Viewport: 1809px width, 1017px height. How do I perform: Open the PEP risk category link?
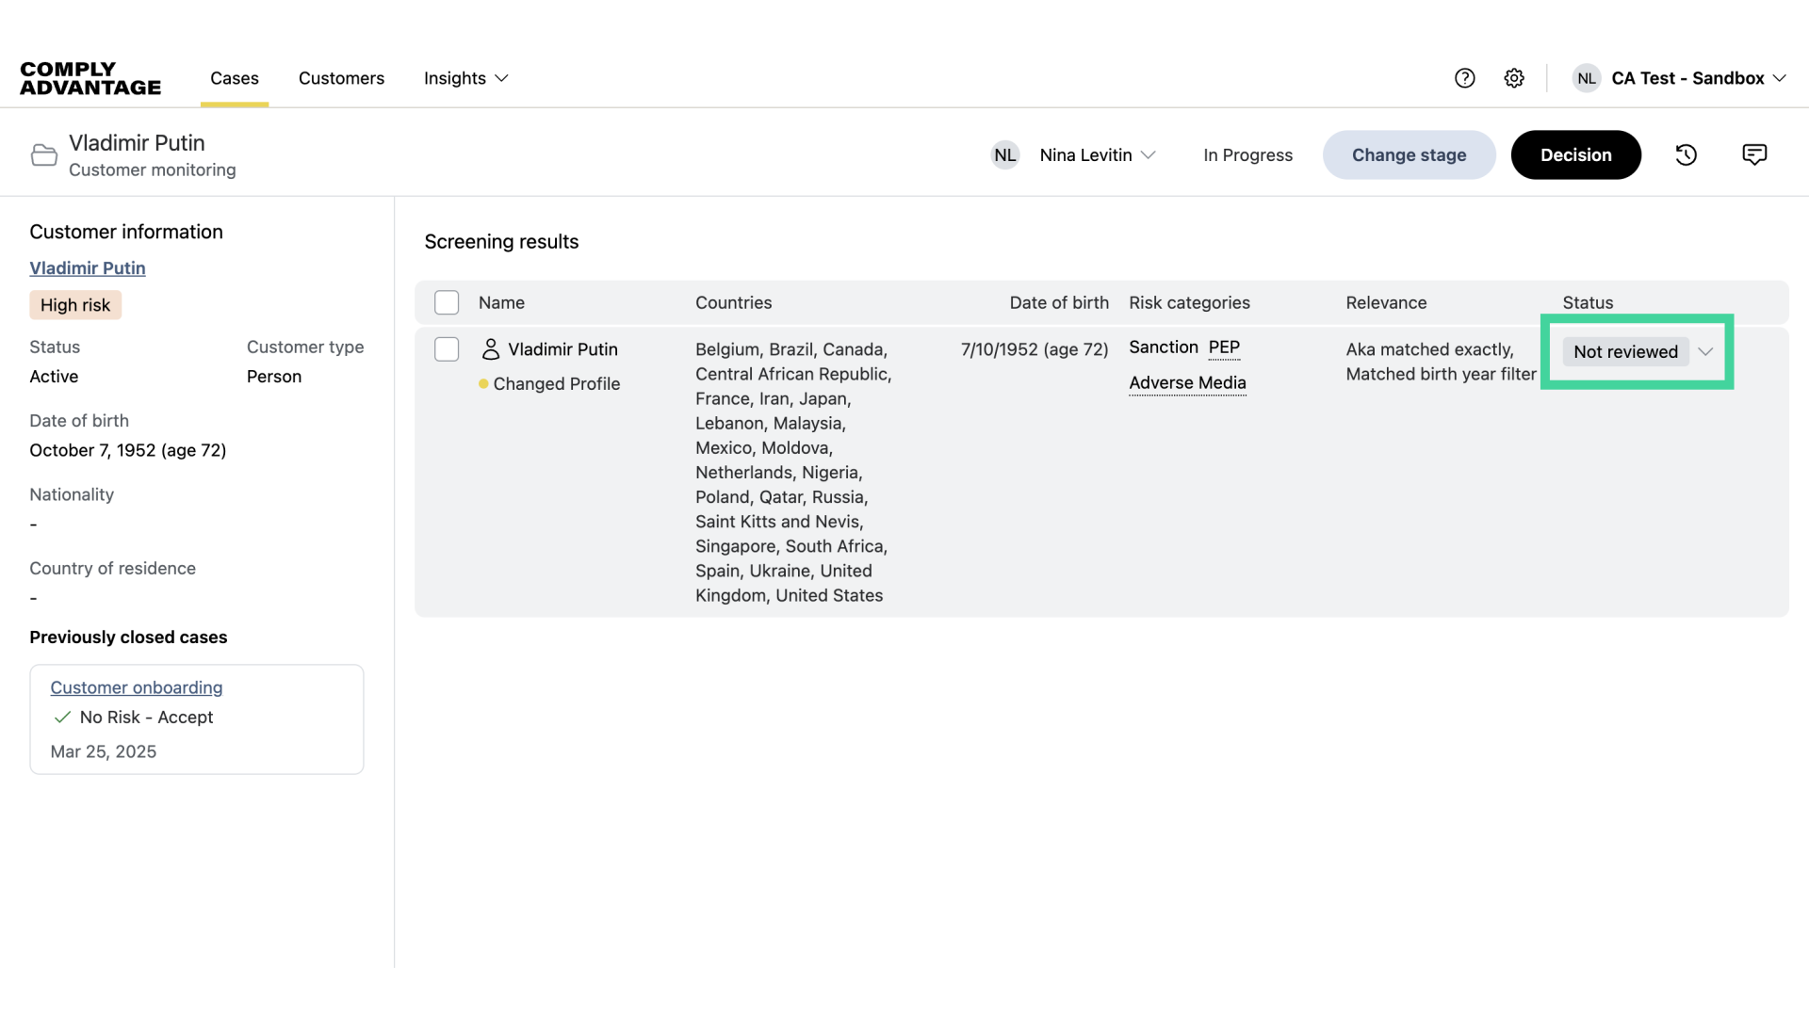tap(1225, 347)
